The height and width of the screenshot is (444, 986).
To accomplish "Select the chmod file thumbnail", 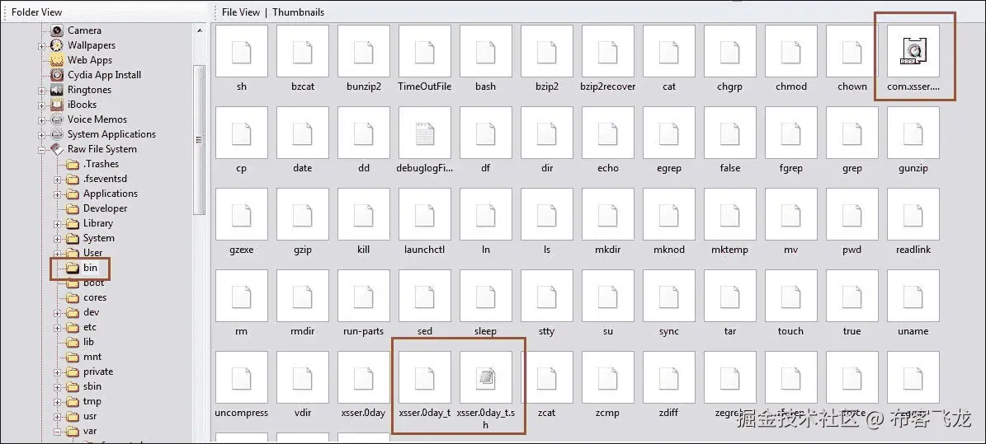I will pos(791,52).
